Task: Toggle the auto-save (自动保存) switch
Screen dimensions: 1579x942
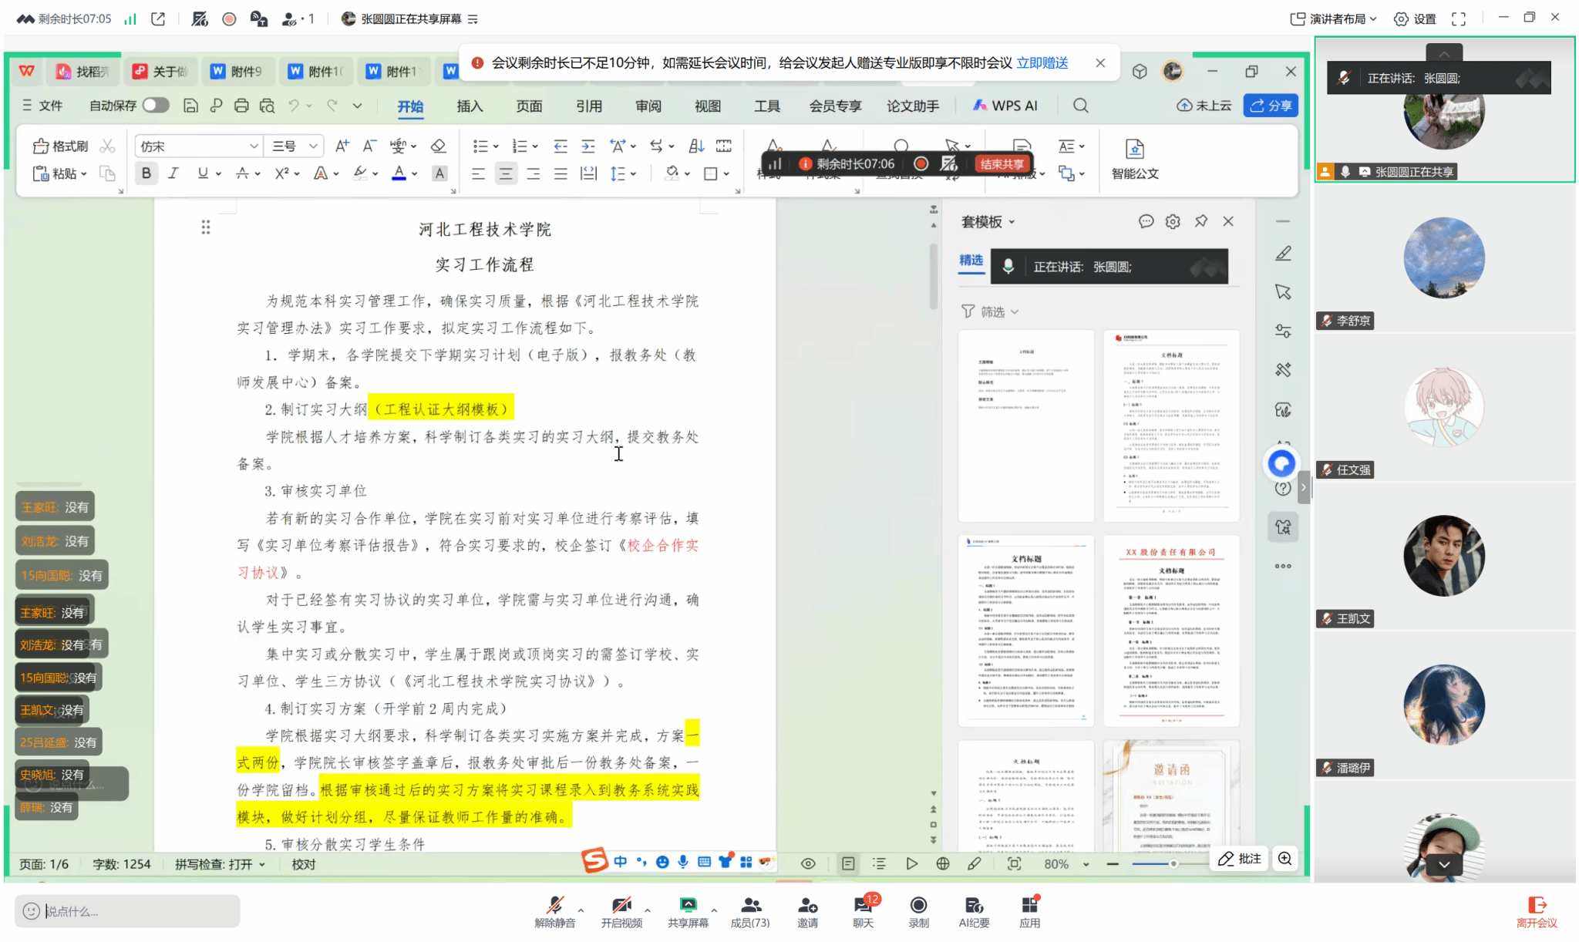Action: point(156,106)
